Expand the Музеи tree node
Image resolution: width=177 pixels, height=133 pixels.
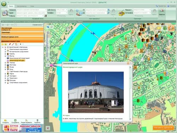5,67
